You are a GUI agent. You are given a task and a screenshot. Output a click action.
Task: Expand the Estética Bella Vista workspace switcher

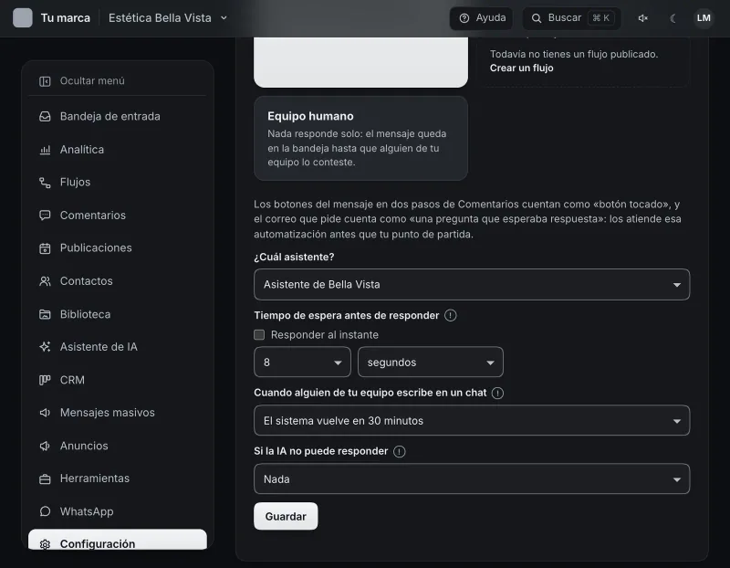(x=168, y=18)
